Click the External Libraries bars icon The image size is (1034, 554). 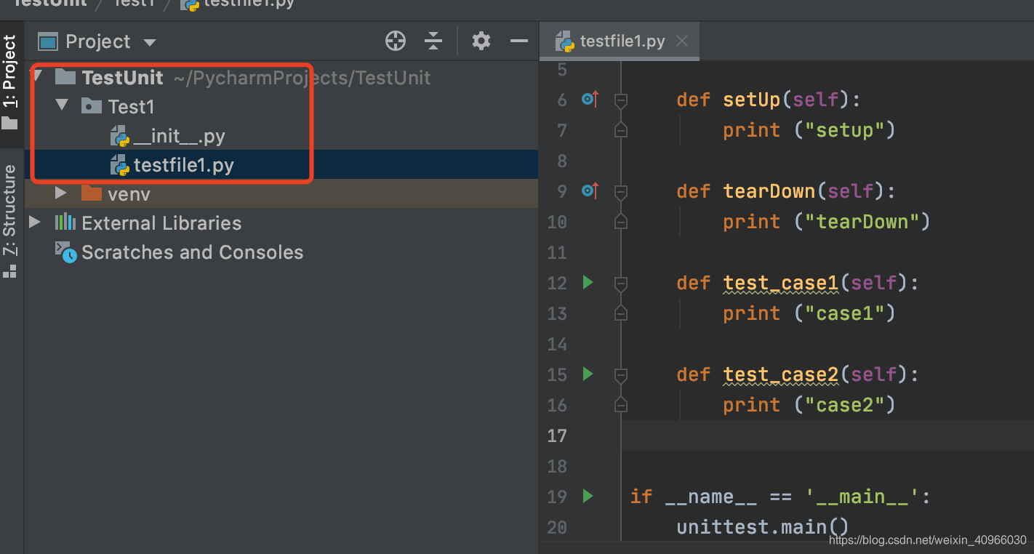[65, 222]
